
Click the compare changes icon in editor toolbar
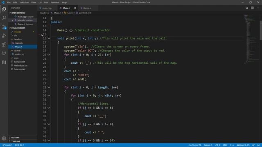pyautogui.click(x=246, y=8)
